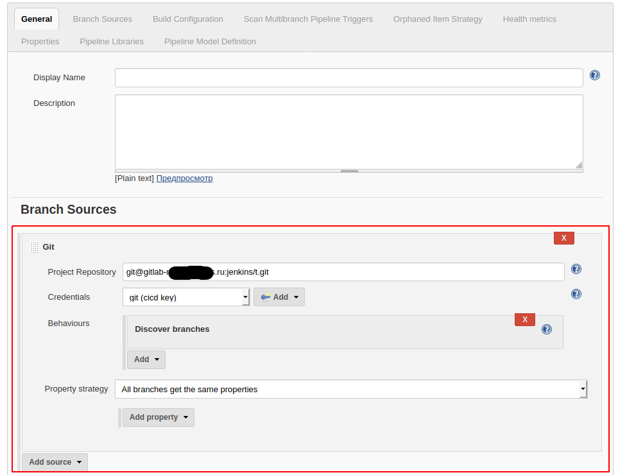Image resolution: width=627 pixels, height=475 pixels.
Task: Click the Предпросмотр preview link
Action: 184,178
